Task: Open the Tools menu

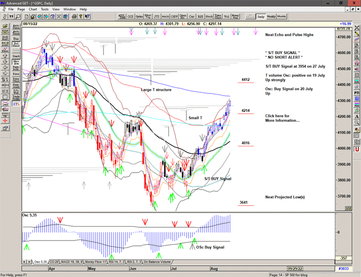Action: tap(44, 9)
